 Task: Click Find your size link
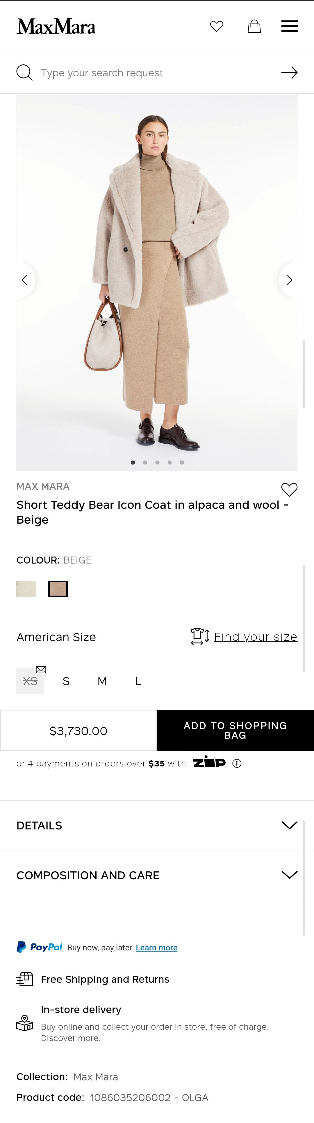coord(255,637)
